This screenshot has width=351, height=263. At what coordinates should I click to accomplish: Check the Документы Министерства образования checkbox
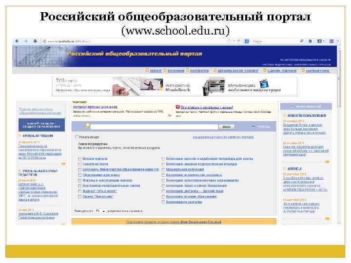79,169
